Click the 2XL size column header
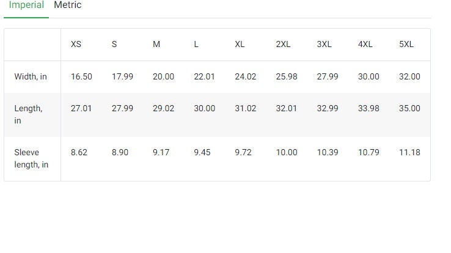451x253 pixels. coord(283,44)
